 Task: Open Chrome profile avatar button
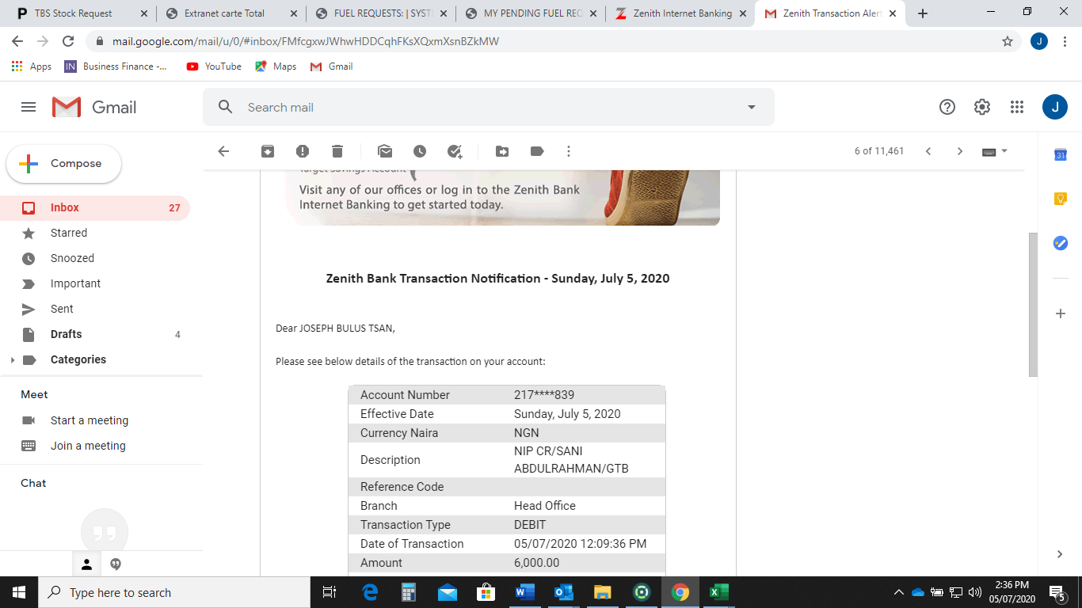[1039, 41]
